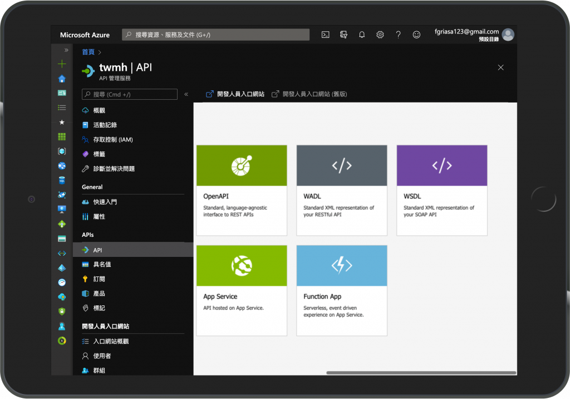570x399 pixels.
Task: Open the Favorites star in the sidebar
Action: [62, 123]
